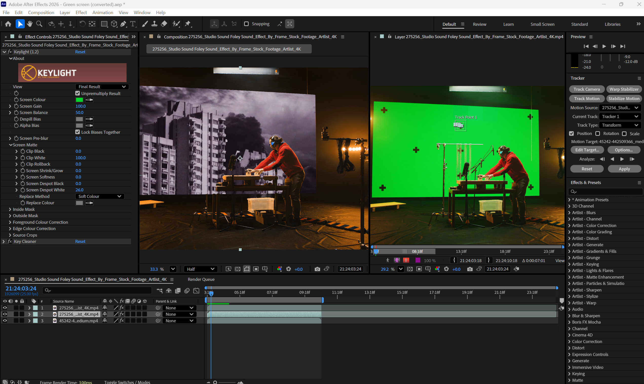The image size is (644, 384).
Task: Select the Rectangle shape tool
Action: 104,24
